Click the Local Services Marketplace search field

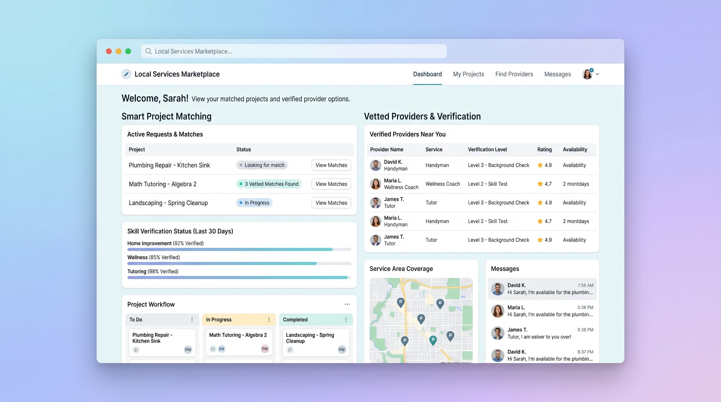pyautogui.click(x=294, y=51)
